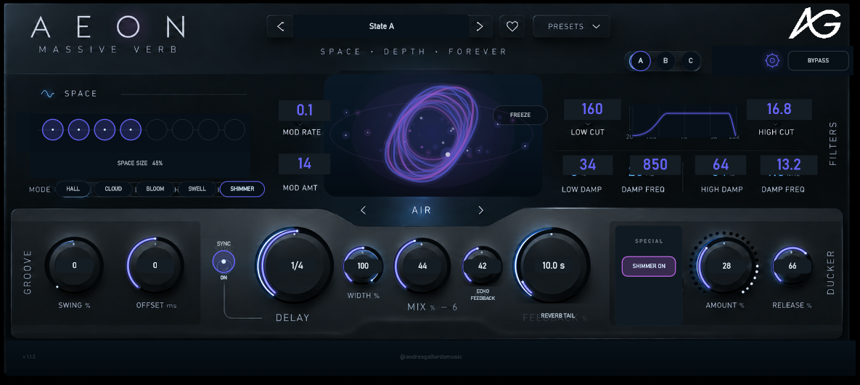The image size is (860, 385).
Task: Open the PRESETS dropdown
Action: pos(571,26)
